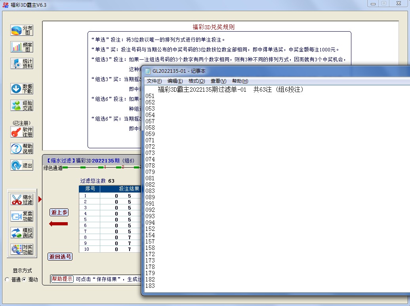Open the 文件(F) menu in Notepad
410x306 pixels.
154,81
